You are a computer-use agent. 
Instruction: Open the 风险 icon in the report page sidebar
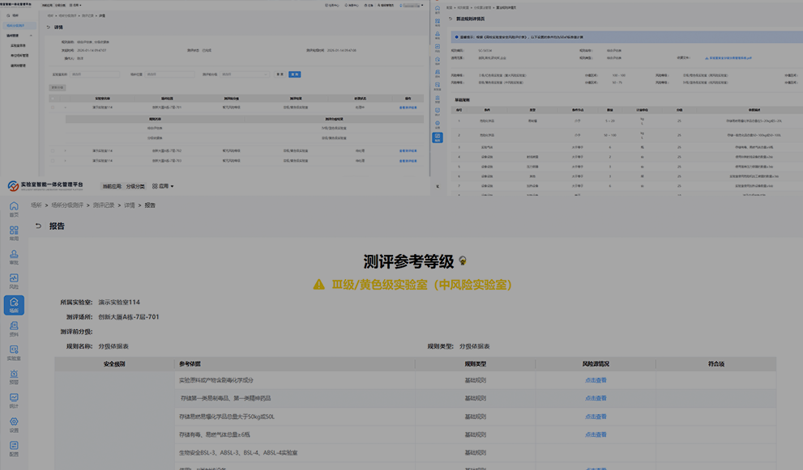click(14, 281)
